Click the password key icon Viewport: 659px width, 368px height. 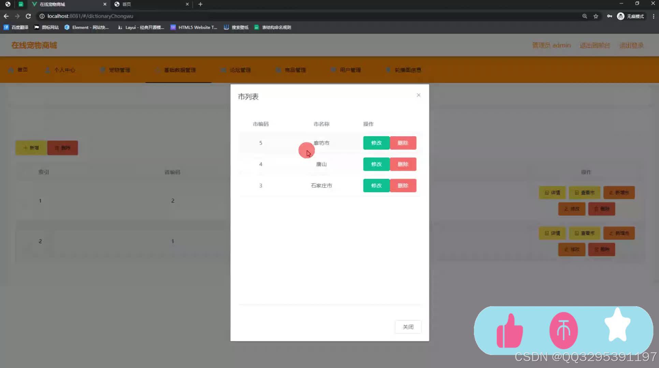610,16
